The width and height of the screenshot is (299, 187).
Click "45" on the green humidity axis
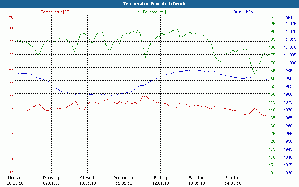click(x=273, y=102)
